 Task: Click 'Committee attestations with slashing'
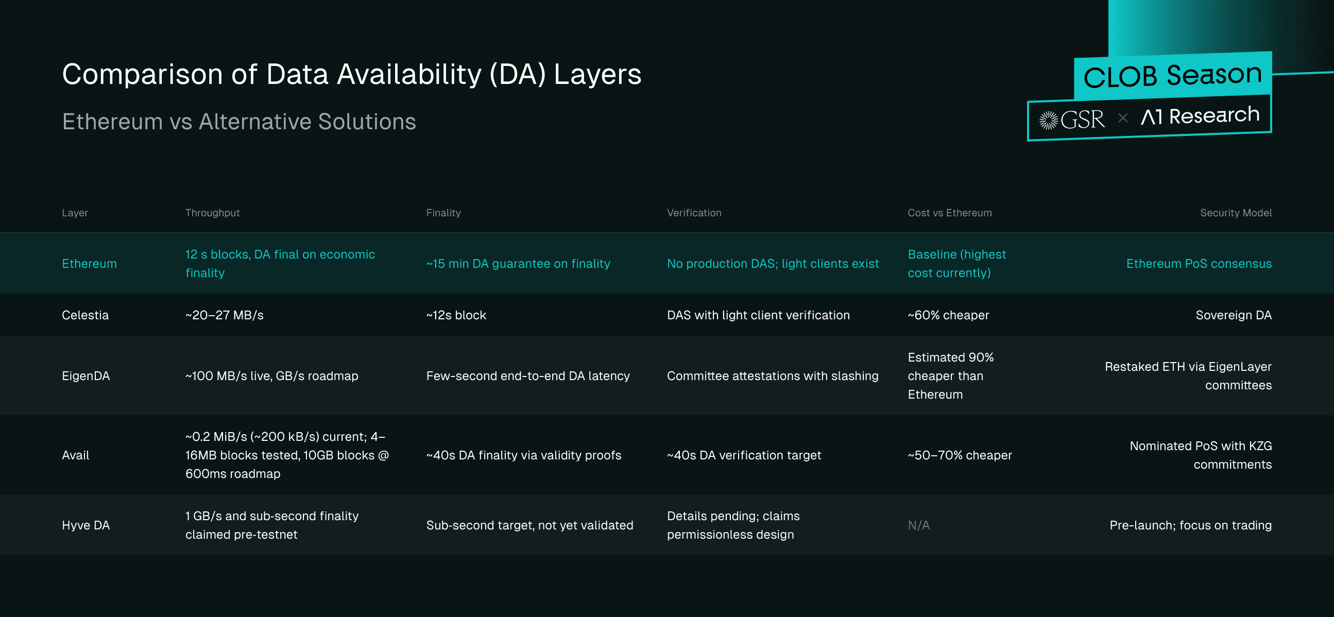[x=773, y=376]
